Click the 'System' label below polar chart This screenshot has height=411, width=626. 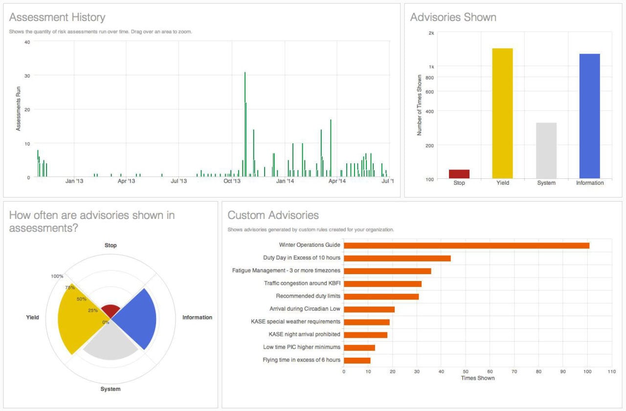[111, 389]
